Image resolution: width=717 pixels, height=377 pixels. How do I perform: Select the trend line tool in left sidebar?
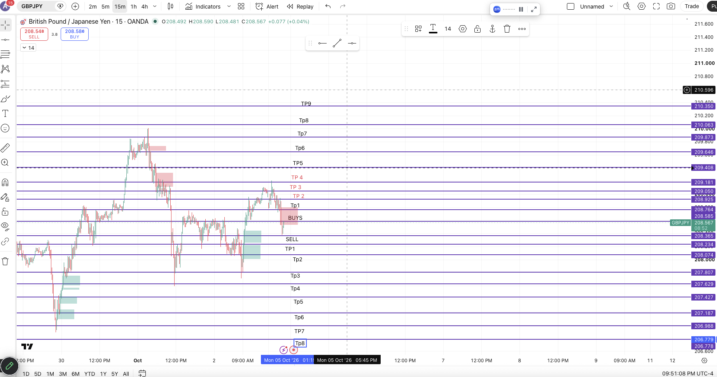point(5,40)
